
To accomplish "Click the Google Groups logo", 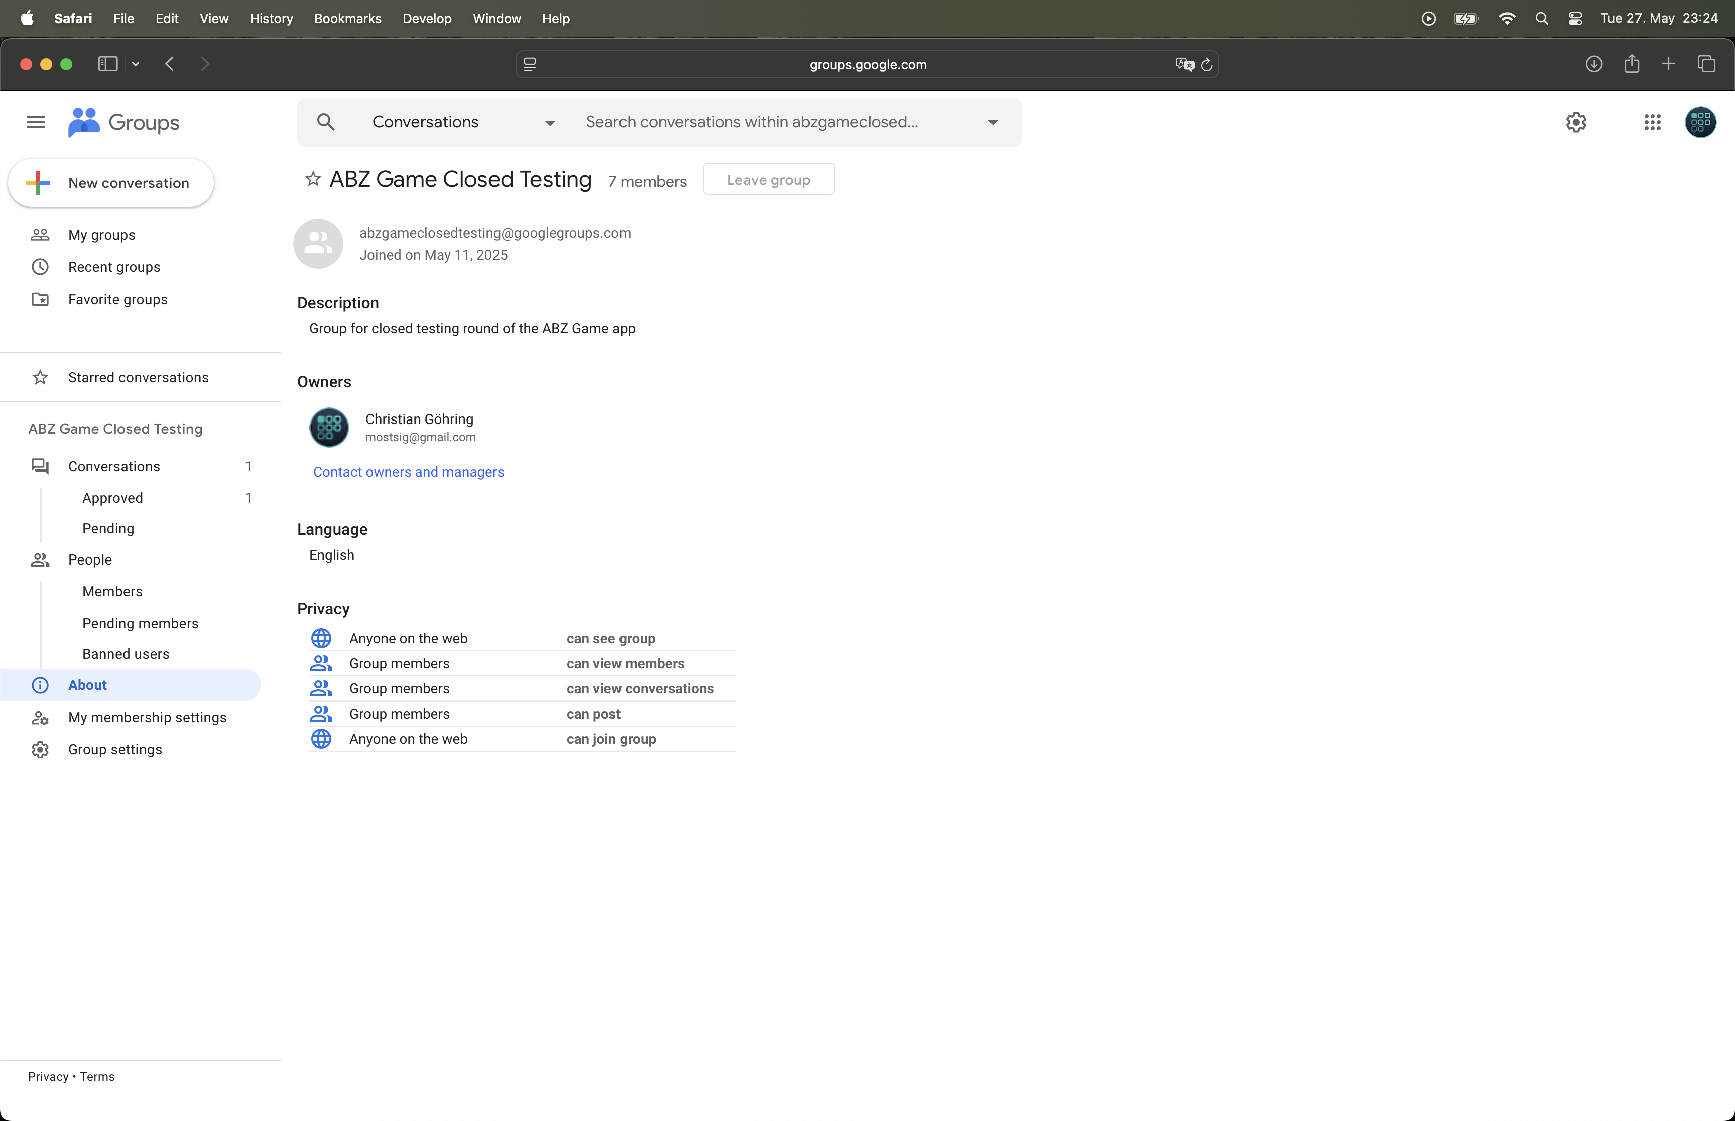I will [124, 122].
